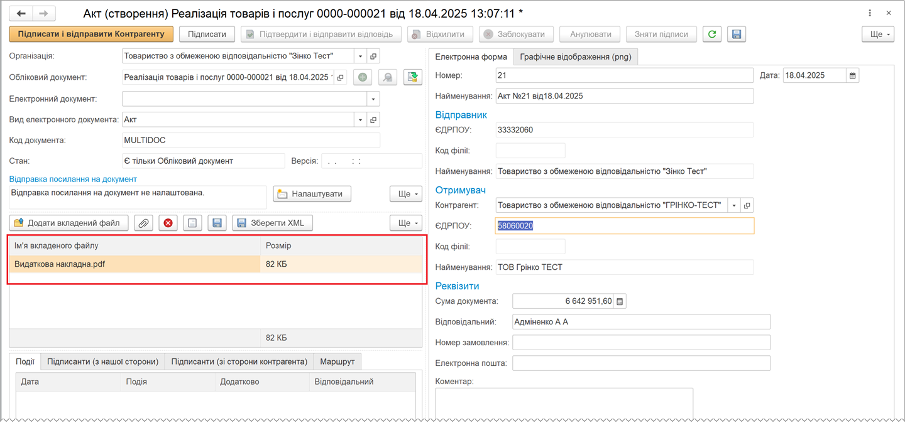
Task: Open the top-right Ще menu
Action: point(877,35)
